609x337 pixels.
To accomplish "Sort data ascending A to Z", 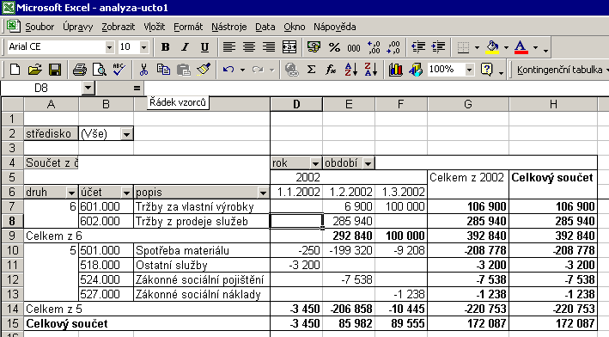I will coord(351,70).
